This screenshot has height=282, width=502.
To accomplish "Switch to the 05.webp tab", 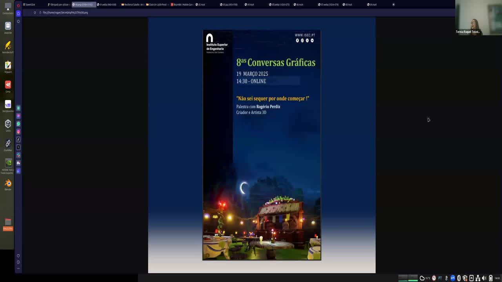I will click(280, 5).
